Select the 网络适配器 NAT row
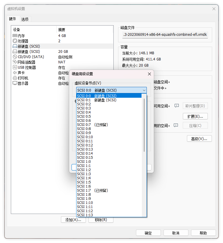 click(62, 62)
